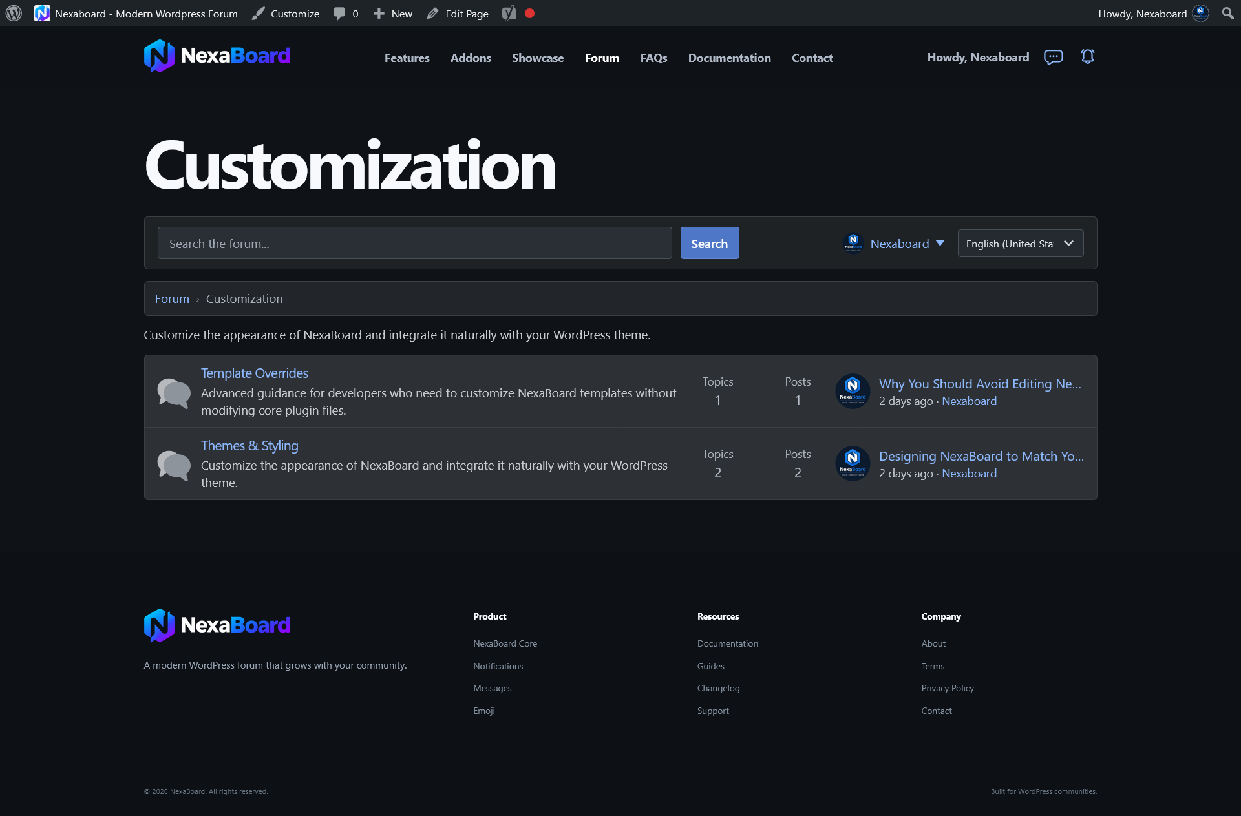The width and height of the screenshot is (1241, 816).
Task: Click Customize in the admin bar
Action: click(x=286, y=13)
